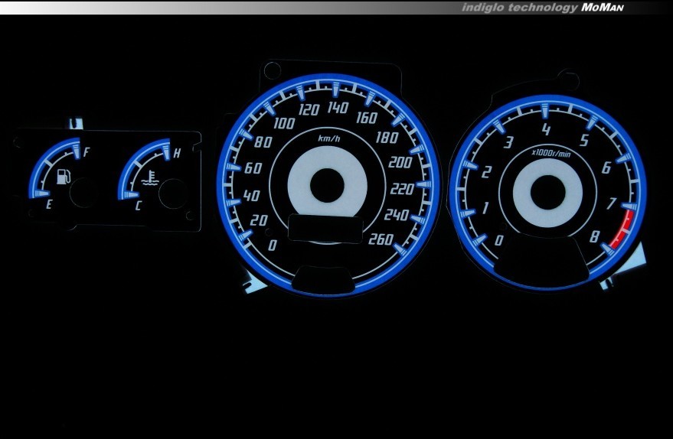673x439 pixels.
Task: Click the C mark on the temperature gauge
Action: click(138, 205)
